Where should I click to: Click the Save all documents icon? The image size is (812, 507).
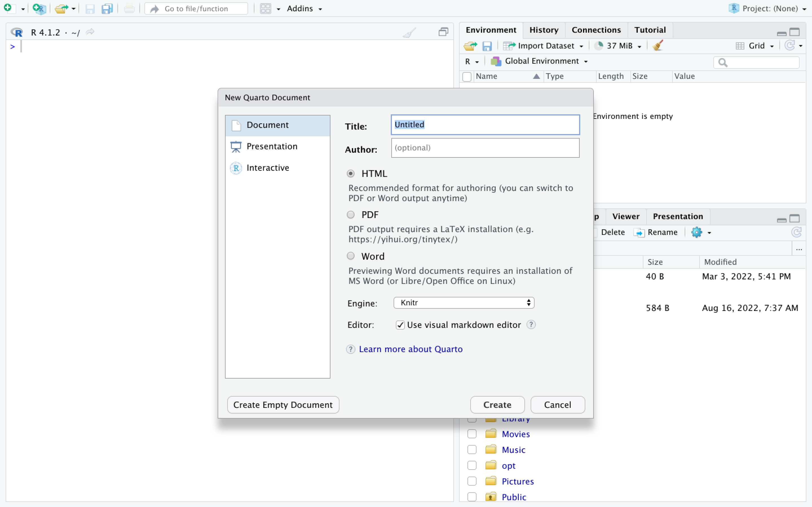(x=107, y=9)
